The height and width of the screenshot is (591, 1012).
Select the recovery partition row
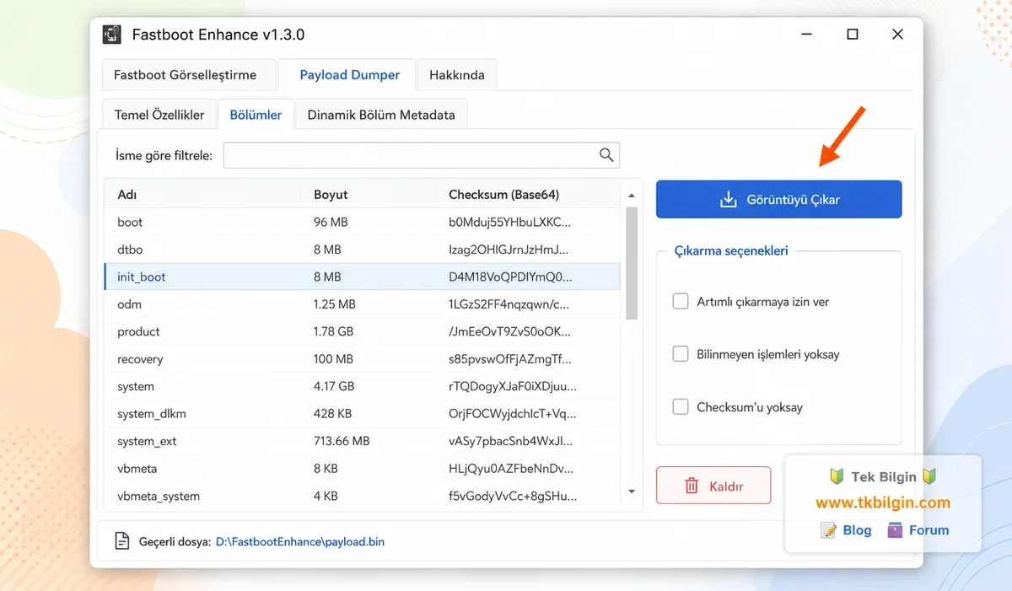pyautogui.click(x=363, y=359)
